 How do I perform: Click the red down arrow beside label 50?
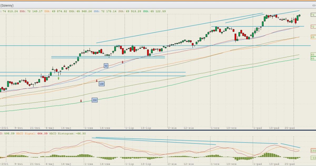[122, 62]
